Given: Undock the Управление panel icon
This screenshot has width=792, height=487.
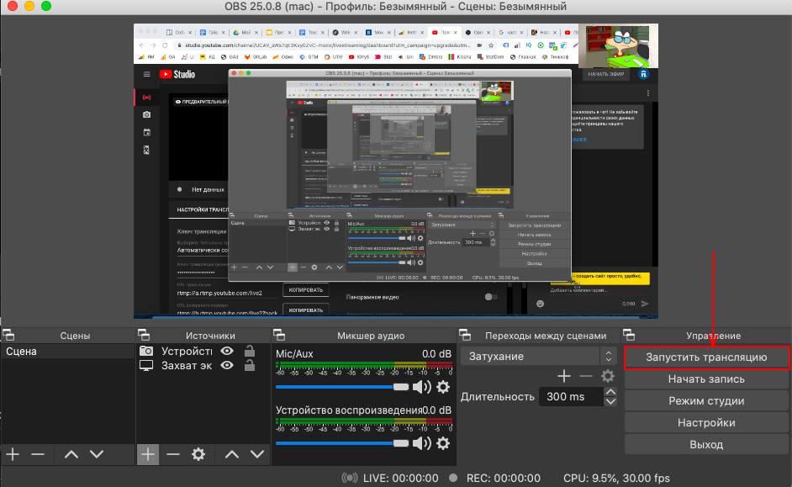Looking at the screenshot, I should (629, 335).
